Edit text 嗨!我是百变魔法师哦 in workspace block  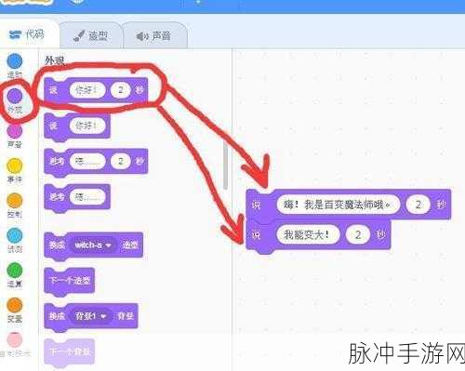pos(339,205)
